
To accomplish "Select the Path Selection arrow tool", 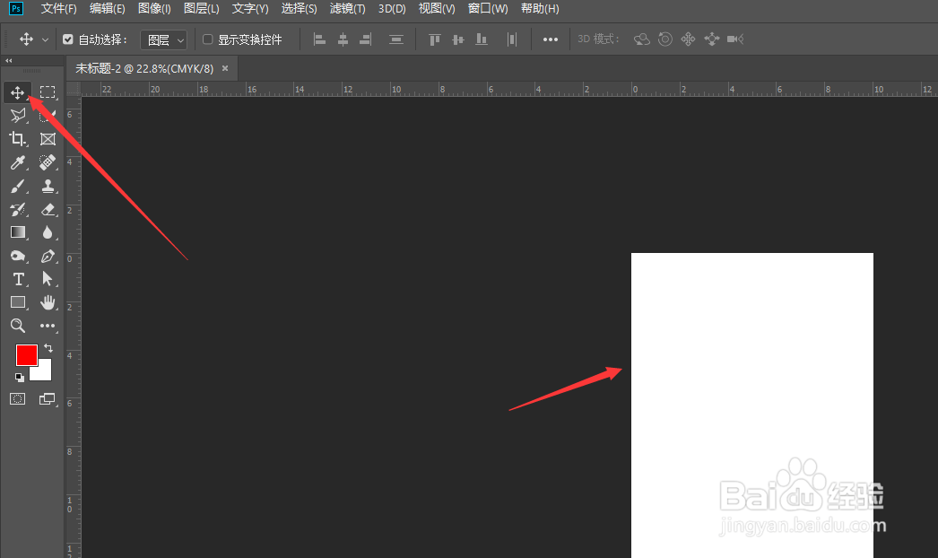I will click(48, 279).
